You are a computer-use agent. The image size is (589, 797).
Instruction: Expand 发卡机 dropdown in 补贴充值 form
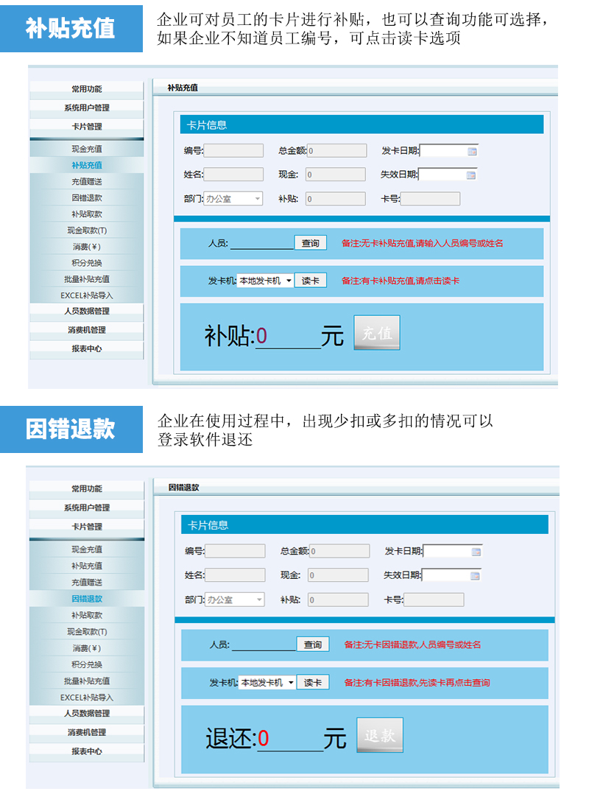point(288,281)
